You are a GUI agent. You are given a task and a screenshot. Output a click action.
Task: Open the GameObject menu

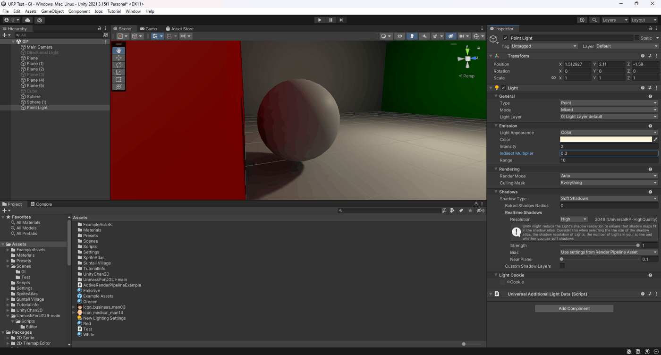(x=52, y=11)
